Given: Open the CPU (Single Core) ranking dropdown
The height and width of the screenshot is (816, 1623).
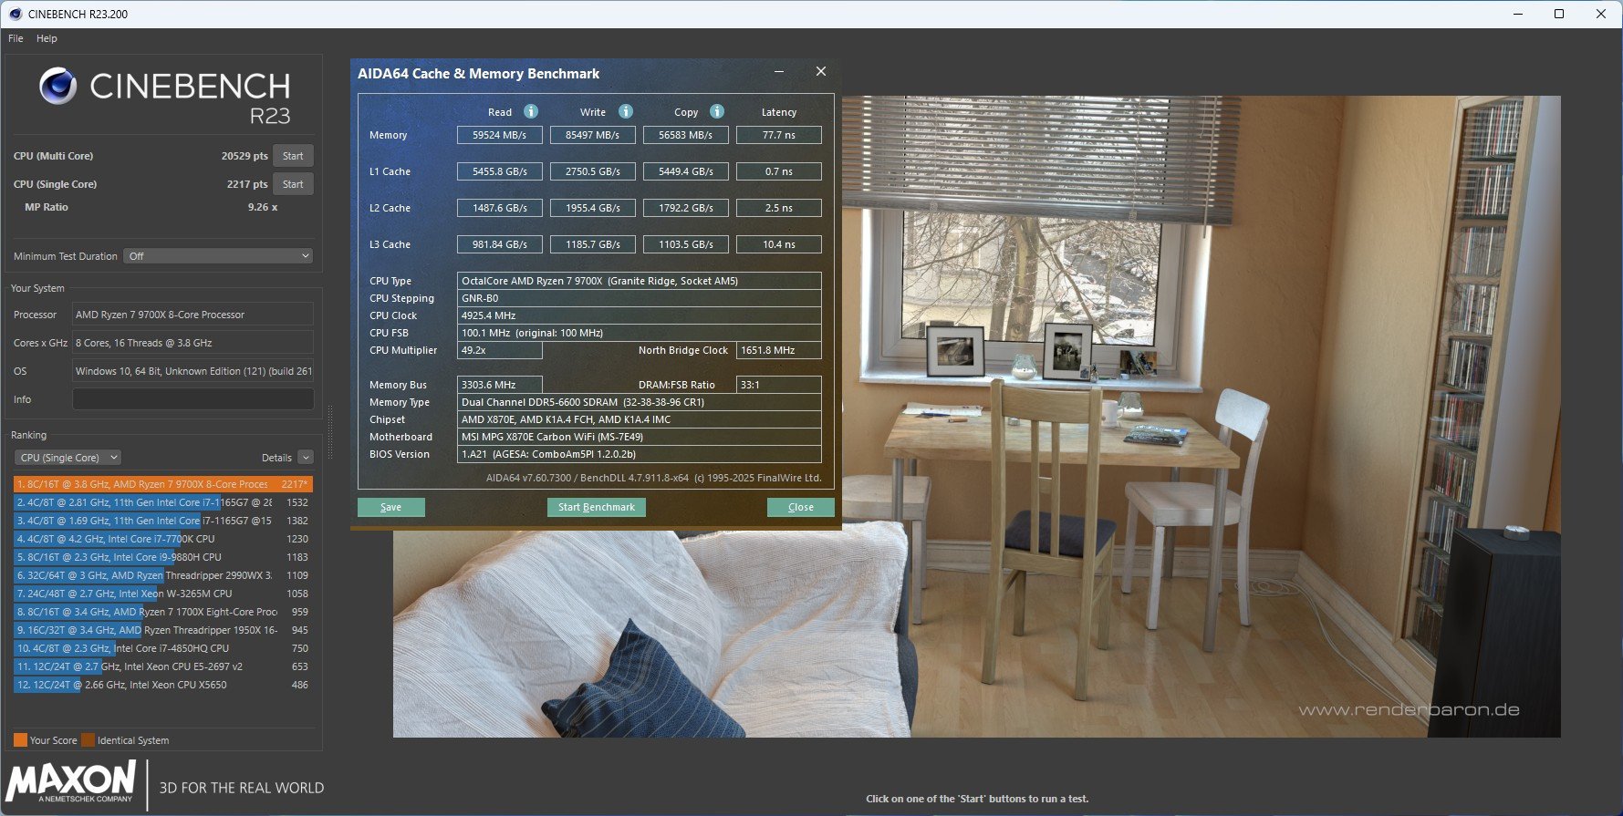Looking at the screenshot, I should coord(68,458).
